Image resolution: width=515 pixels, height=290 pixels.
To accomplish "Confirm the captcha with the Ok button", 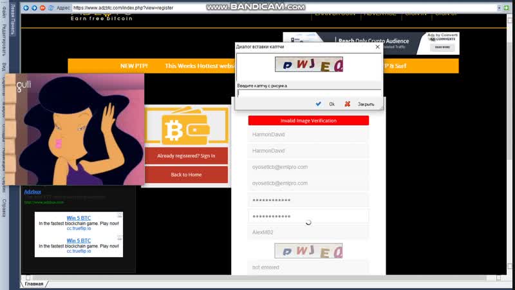I will pyautogui.click(x=325, y=104).
